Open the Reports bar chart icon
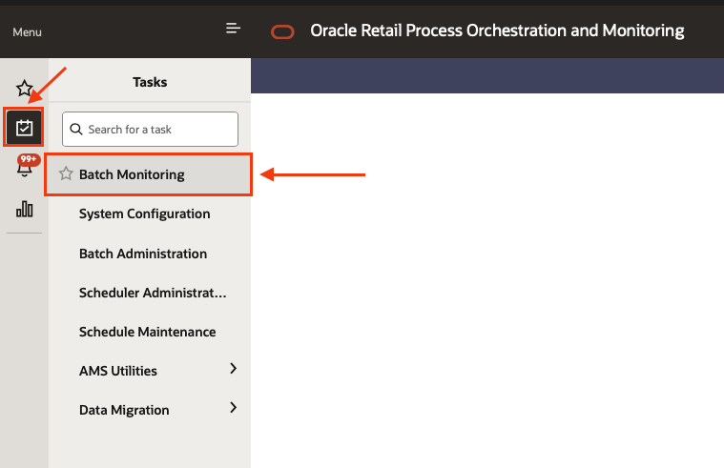Screen dimensions: 724x468 (25, 209)
